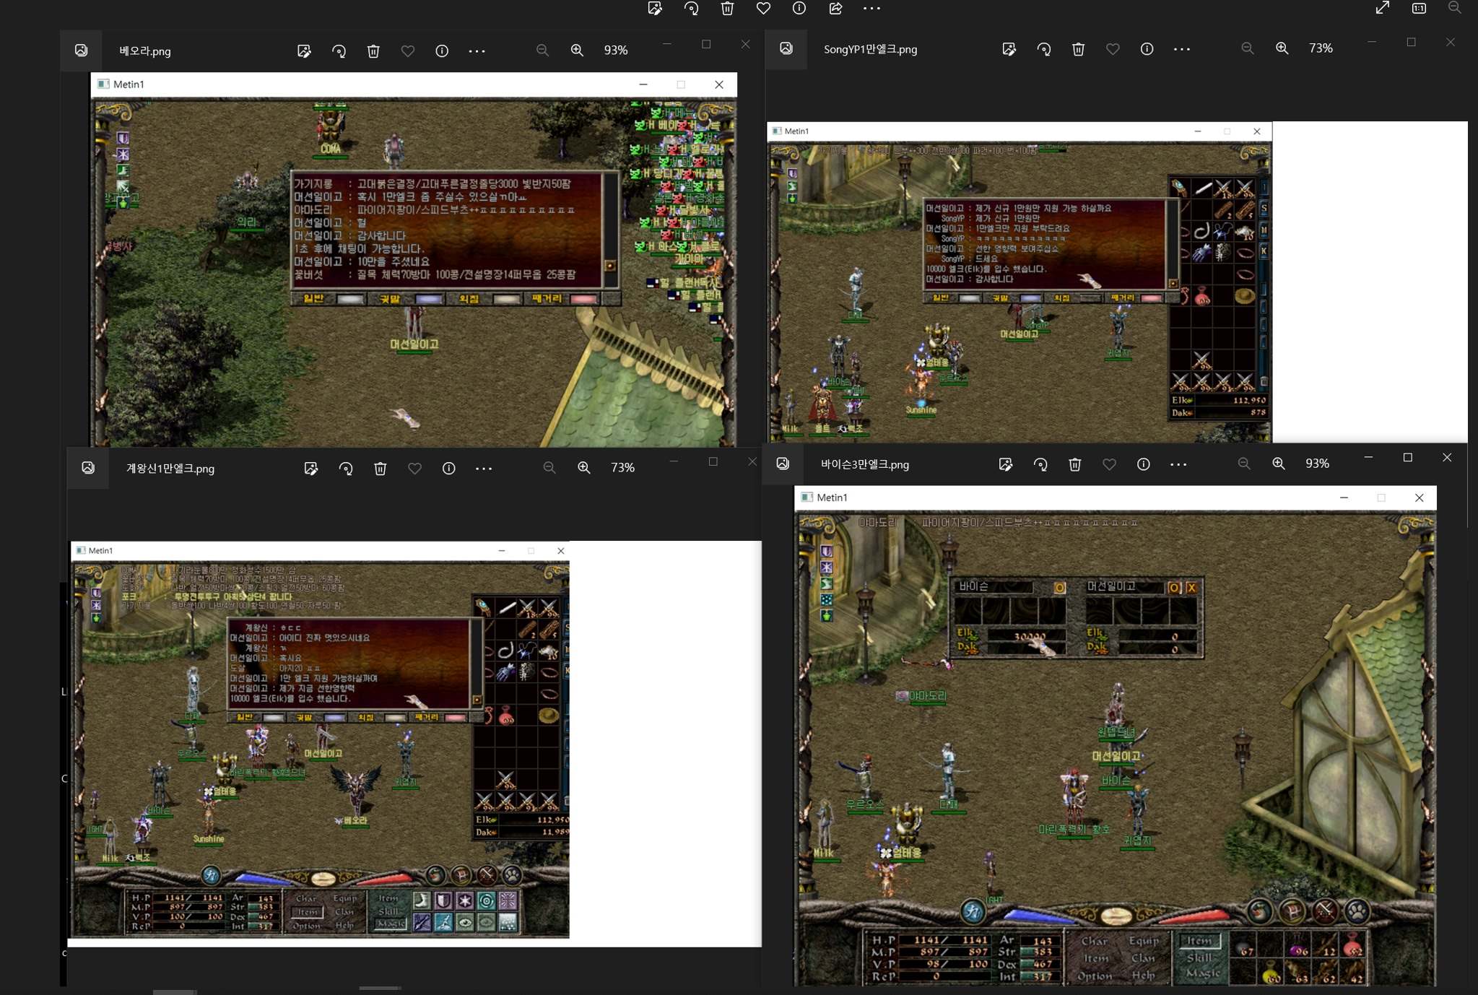Open the See more menu in SongYP1만엘크.png window
The height and width of the screenshot is (995, 1478).
click(x=1181, y=49)
